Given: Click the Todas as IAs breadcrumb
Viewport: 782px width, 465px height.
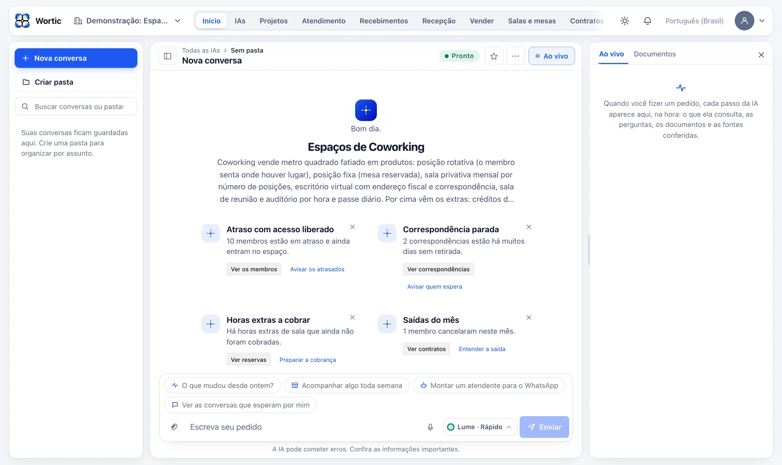Looking at the screenshot, I should 201,50.
